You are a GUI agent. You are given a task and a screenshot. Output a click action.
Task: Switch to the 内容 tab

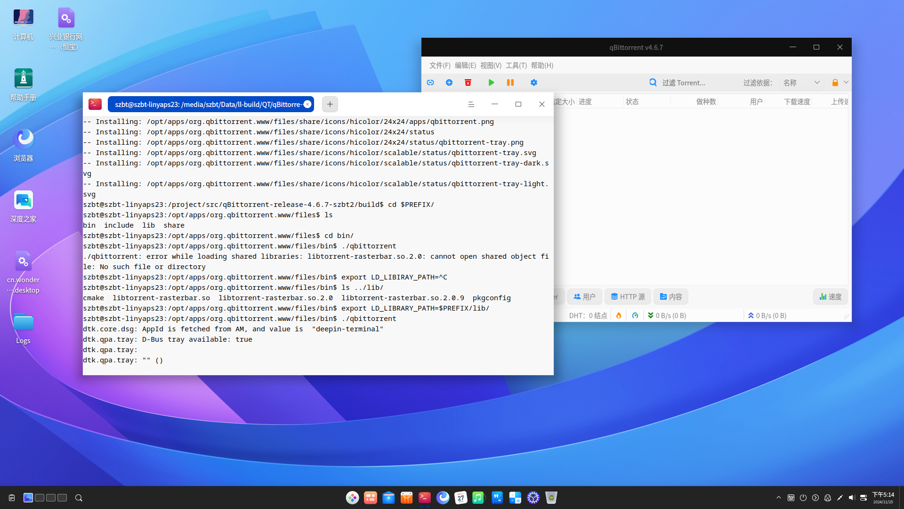tap(671, 296)
